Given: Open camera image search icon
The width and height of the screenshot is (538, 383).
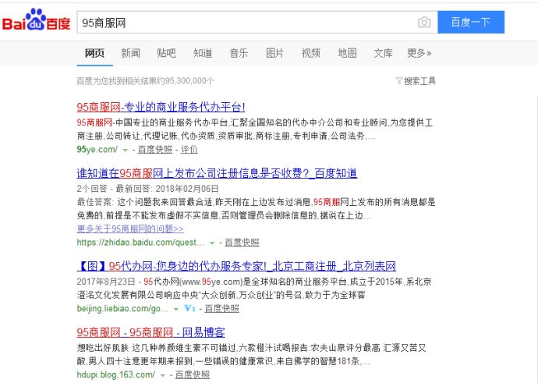Looking at the screenshot, I should (x=423, y=23).
